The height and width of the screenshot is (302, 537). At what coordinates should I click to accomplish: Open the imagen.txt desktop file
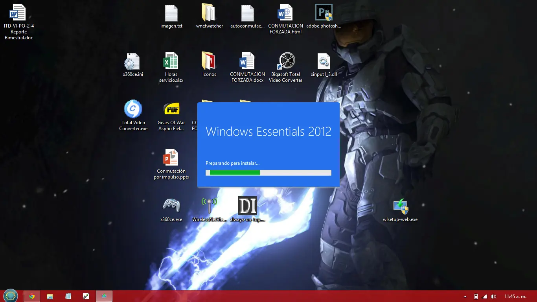(x=171, y=17)
